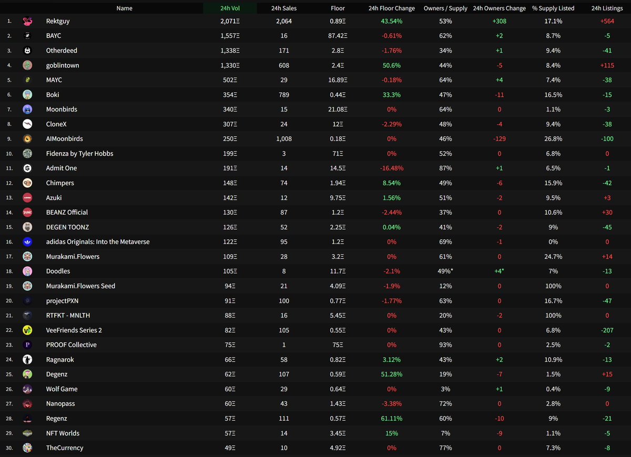The height and width of the screenshot is (457, 631).
Task: Click the Azuki collection icon
Action: pos(27,198)
